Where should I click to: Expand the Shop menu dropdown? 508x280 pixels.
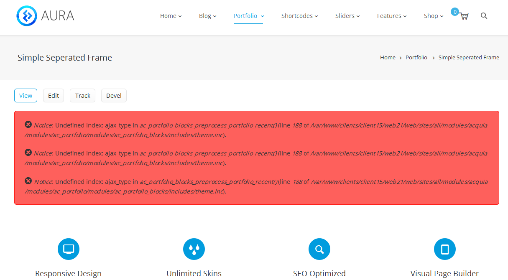[434, 16]
